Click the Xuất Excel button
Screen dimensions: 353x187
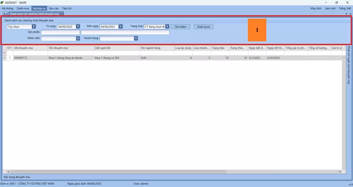[x=203, y=27]
